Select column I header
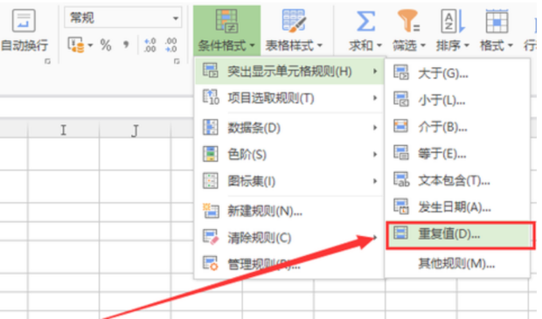This screenshot has width=542, height=319. 63,130
